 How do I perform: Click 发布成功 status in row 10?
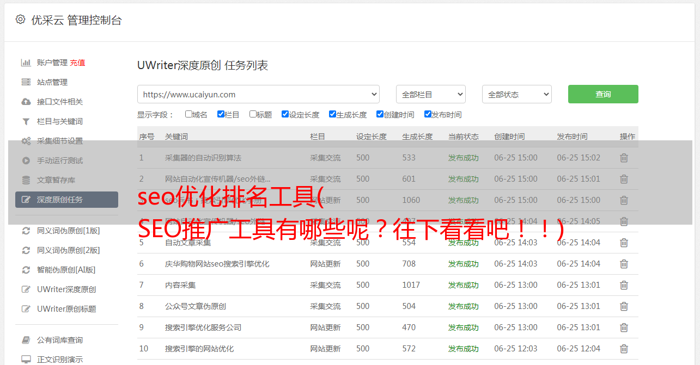tap(464, 349)
